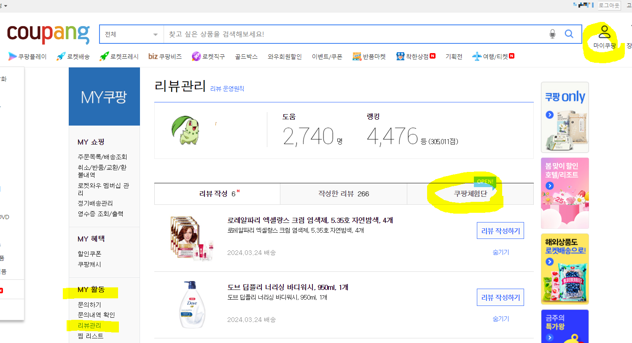Click 로그아웃 at the top
Viewport: 632px width, 343px height.
click(609, 5)
